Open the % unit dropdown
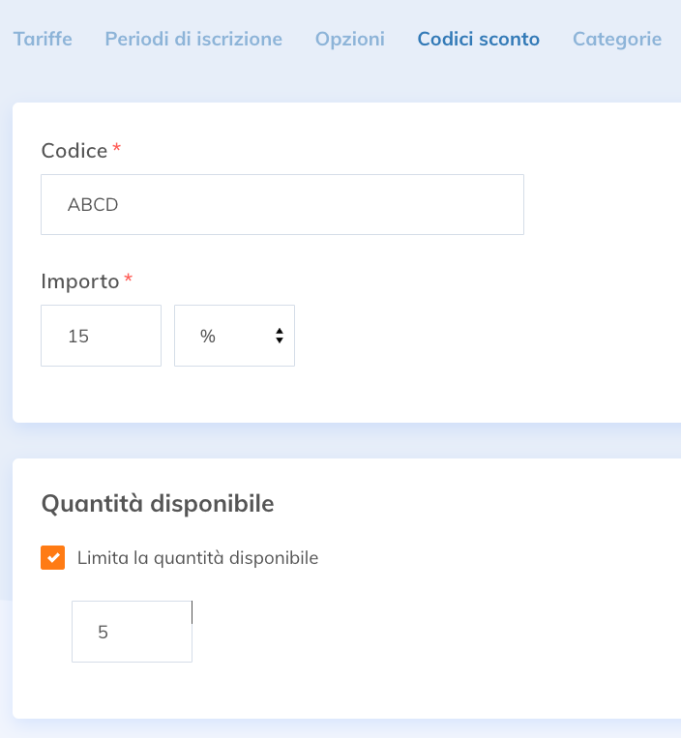681x738 pixels. (234, 336)
